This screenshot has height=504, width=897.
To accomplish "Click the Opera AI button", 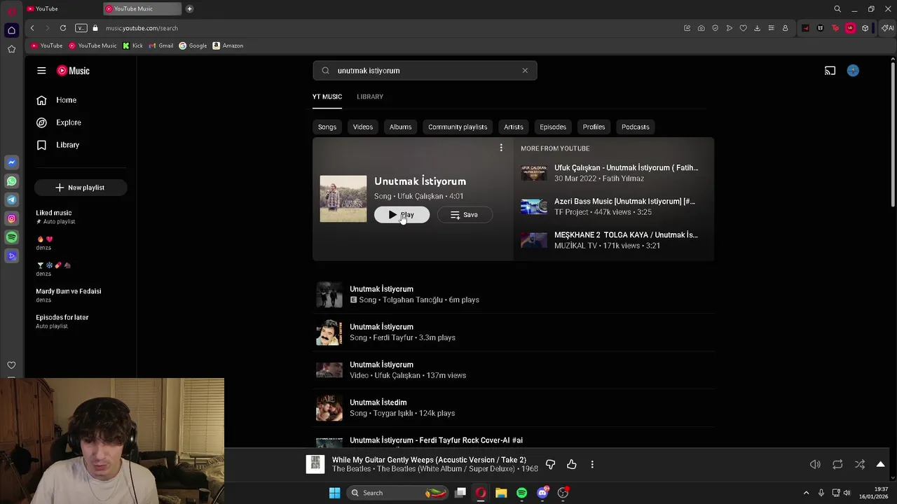I will pyautogui.click(x=888, y=28).
